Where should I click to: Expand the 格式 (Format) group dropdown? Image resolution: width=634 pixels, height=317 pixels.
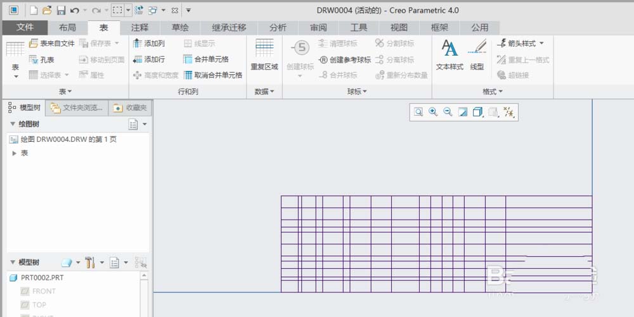tap(493, 92)
